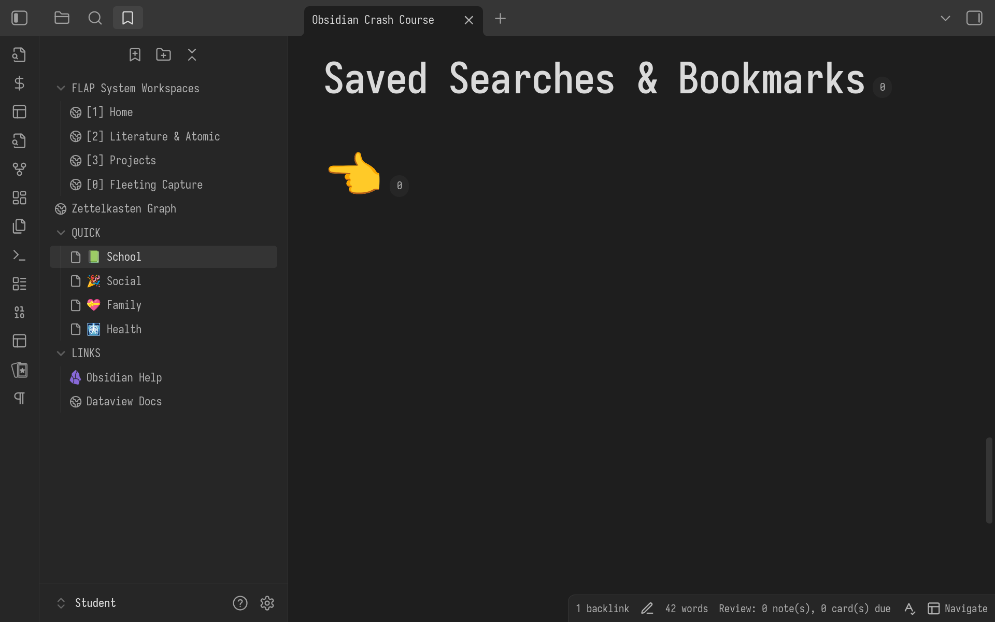995x622 pixels.
Task: Click the binary digits ribbon icon
Action: click(20, 312)
